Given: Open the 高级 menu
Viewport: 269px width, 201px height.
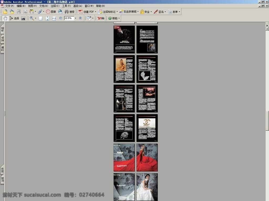Looking at the screenshot, I should pyautogui.click(x=78, y=6).
